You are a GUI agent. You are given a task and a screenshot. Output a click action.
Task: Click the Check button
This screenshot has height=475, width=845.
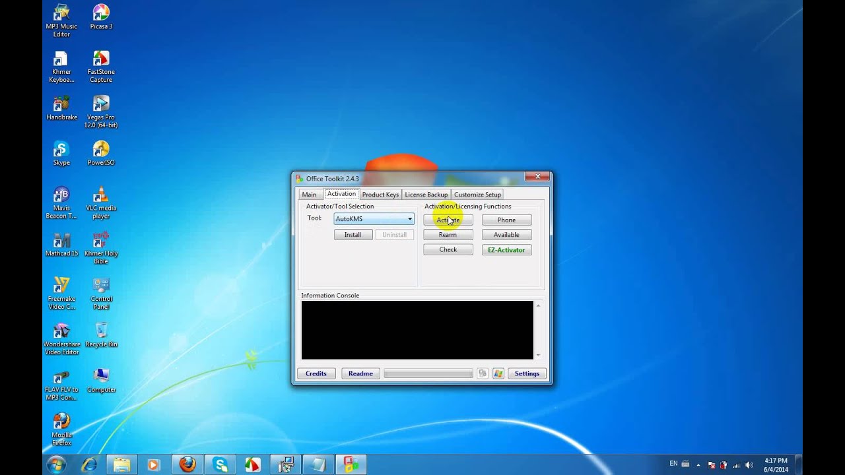pyautogui.click(x=448, y=250)
